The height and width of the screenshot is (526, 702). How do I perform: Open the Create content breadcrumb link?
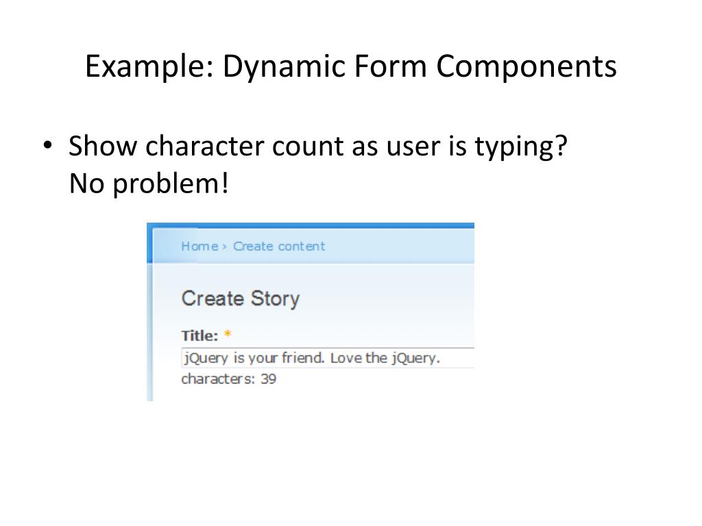[x=279, y=247]
